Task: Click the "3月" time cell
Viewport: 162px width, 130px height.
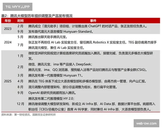Action: click(20, 75)
